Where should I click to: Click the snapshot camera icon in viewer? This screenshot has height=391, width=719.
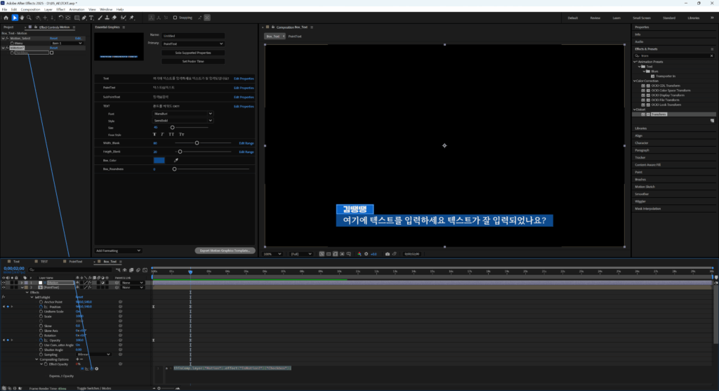388,254
